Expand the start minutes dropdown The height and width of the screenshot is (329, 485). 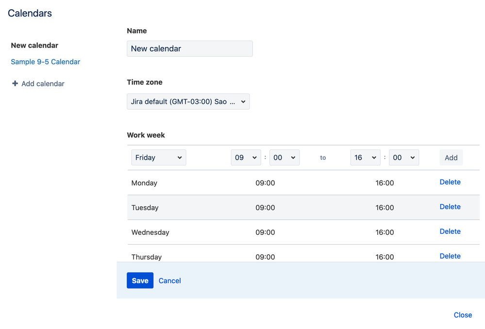point(284,158)
